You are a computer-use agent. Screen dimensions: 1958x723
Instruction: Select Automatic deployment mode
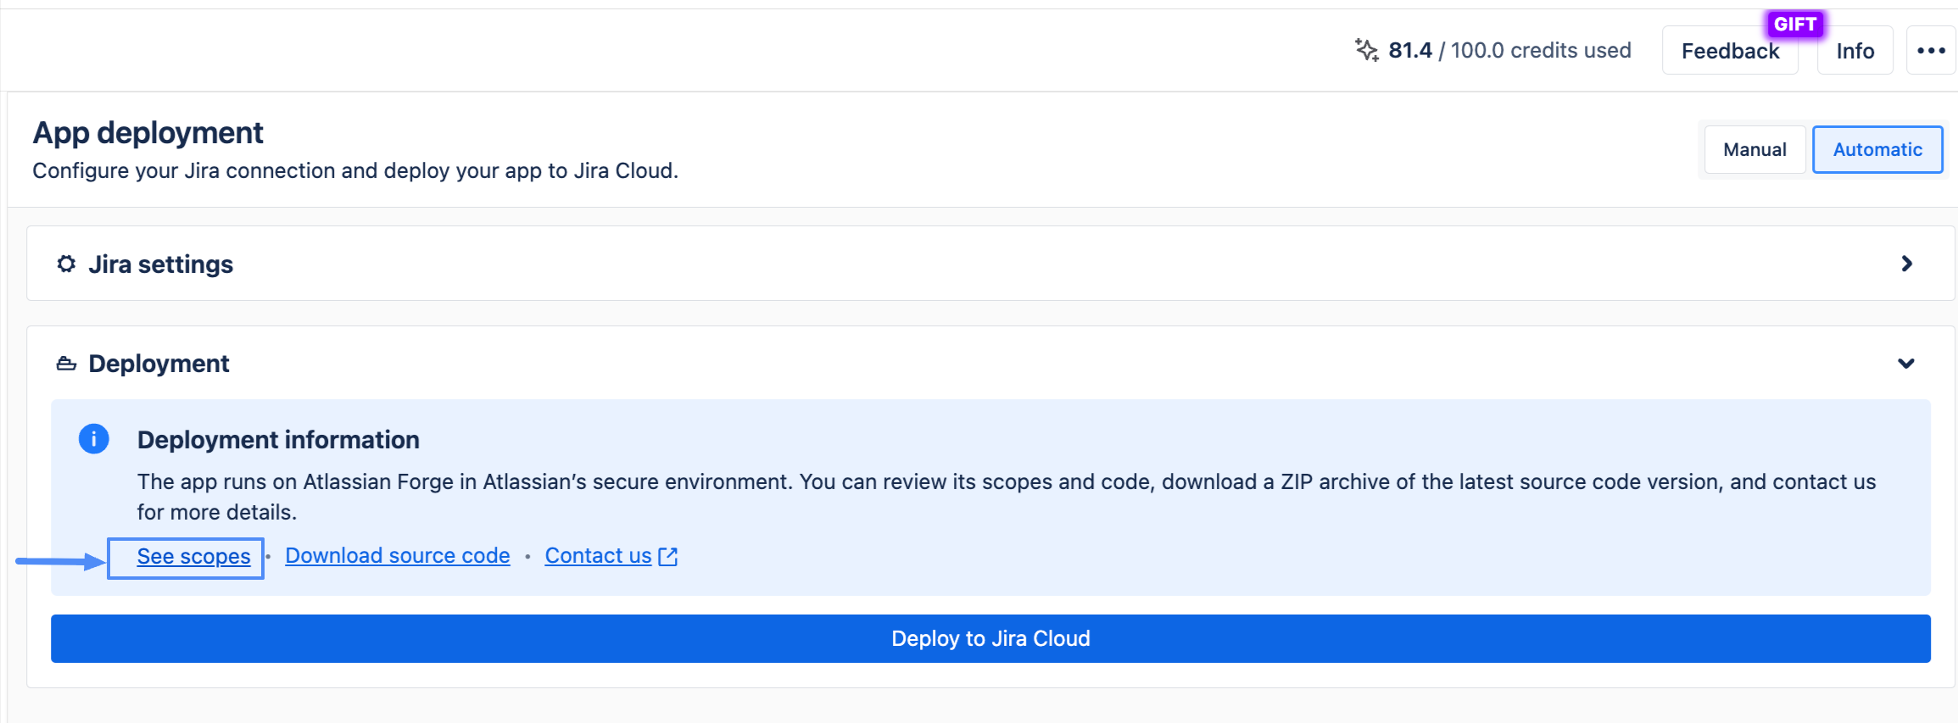pos(1877,150)
